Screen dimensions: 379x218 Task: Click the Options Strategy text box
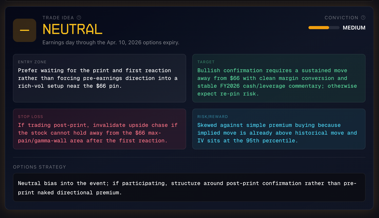click(x=189, y=188)
